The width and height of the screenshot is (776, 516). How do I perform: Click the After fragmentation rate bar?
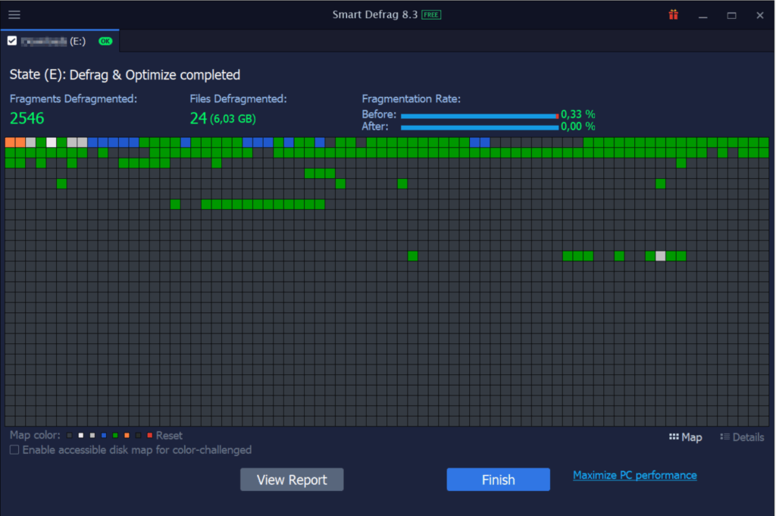coord(480,127)
